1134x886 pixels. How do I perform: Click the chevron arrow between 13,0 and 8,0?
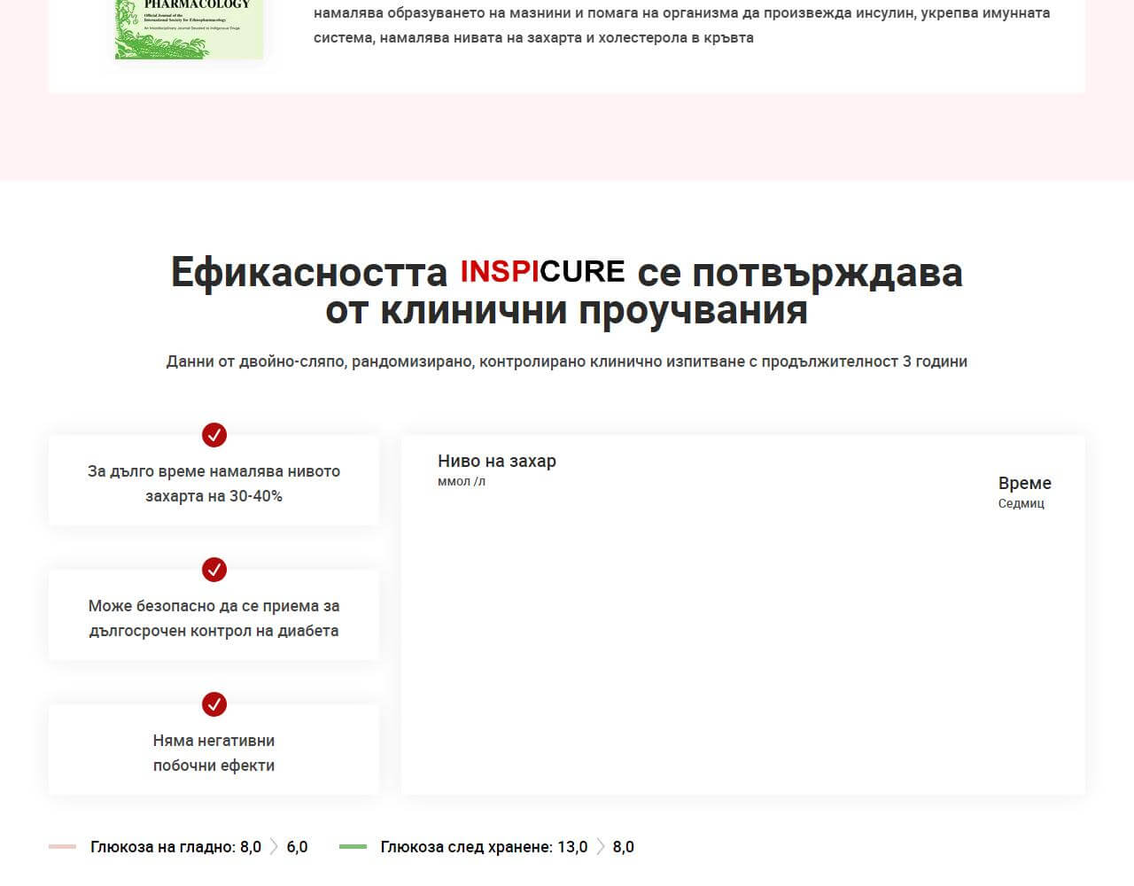[601, 847]
